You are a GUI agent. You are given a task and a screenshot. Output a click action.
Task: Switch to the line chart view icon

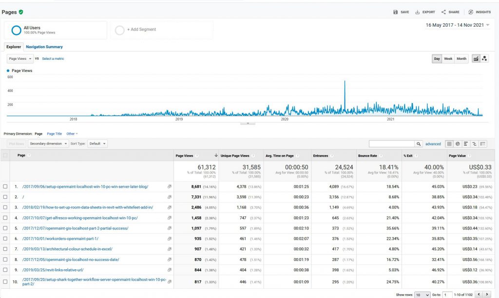coord(476,58)
